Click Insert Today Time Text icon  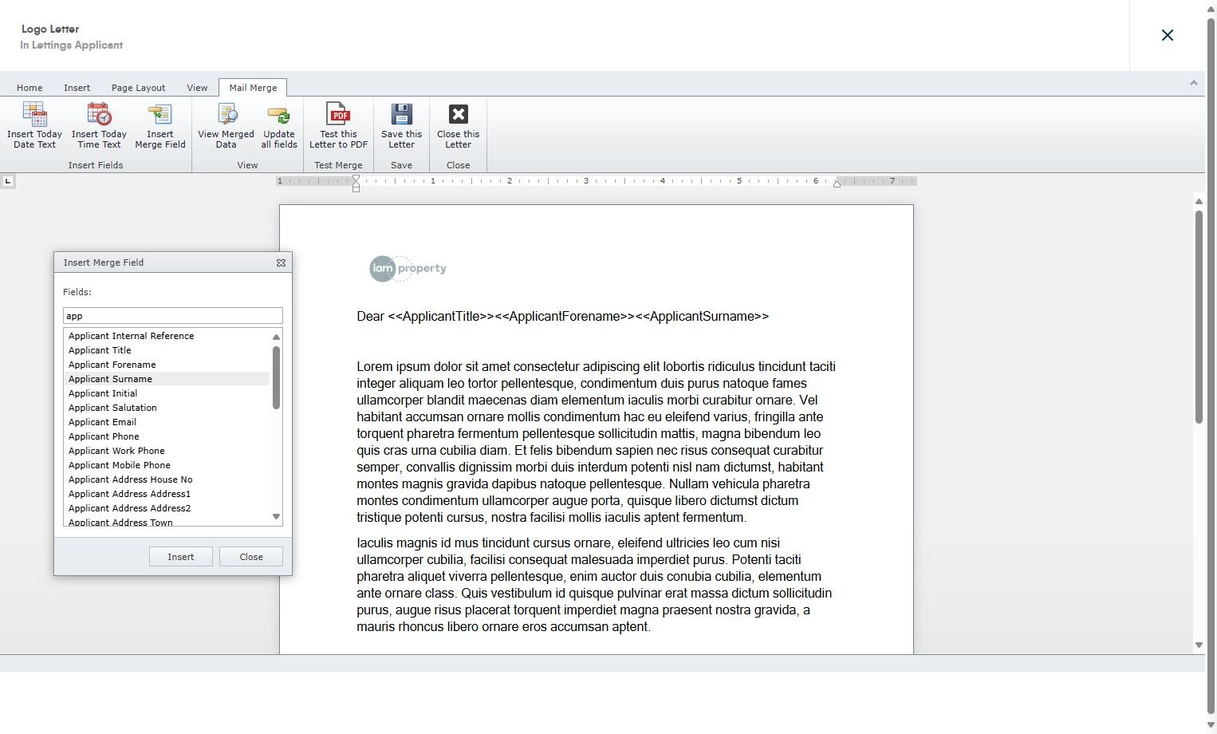99,115
